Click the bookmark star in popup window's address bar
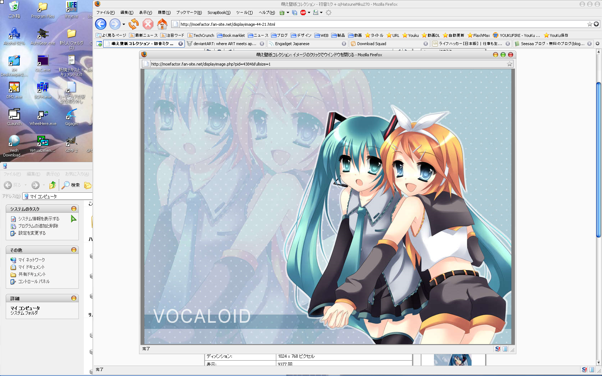The image size is (602, 376). tap(509, 64)
